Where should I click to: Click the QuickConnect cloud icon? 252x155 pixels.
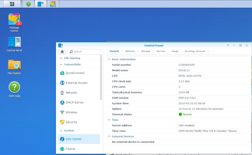coord(62,73)
